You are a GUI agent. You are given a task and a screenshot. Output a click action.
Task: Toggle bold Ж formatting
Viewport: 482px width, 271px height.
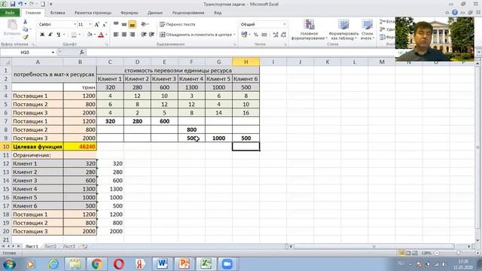coord(42,35)
